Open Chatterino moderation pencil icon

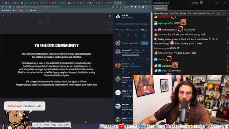click(213, 13)
